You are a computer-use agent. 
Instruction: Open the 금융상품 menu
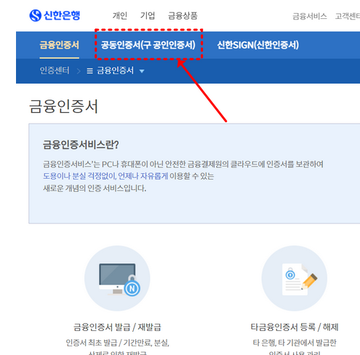tap(183, 16)
